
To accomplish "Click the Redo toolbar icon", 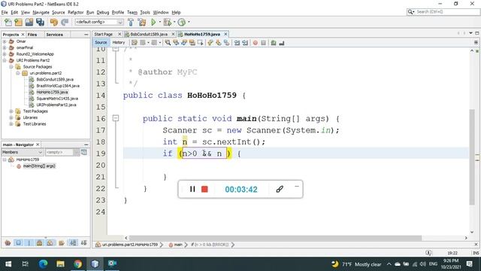I will 65,22.
